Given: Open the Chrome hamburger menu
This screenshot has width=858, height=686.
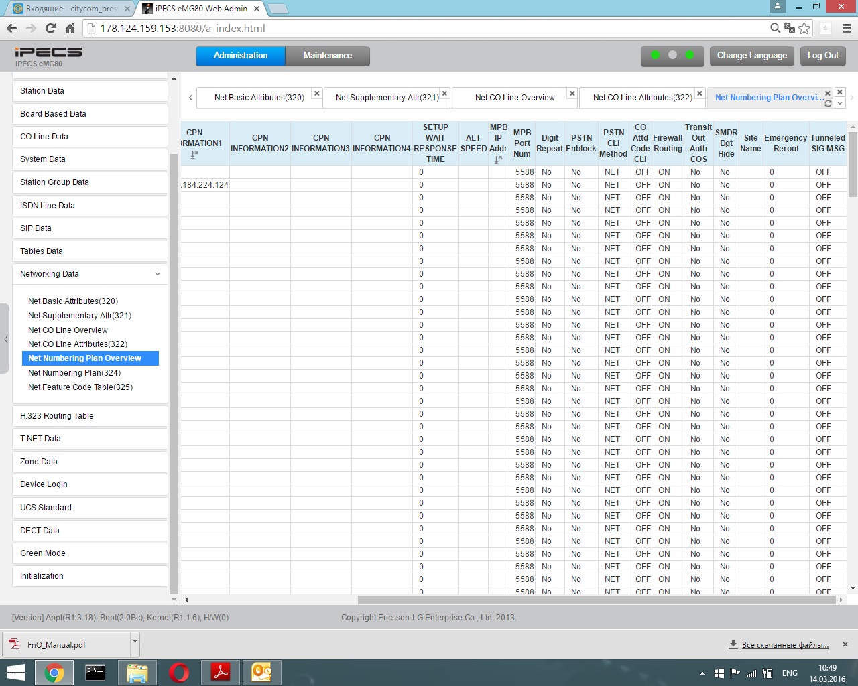Looking at the screenshot, I should pyautogui.click(x=847, y=28).
